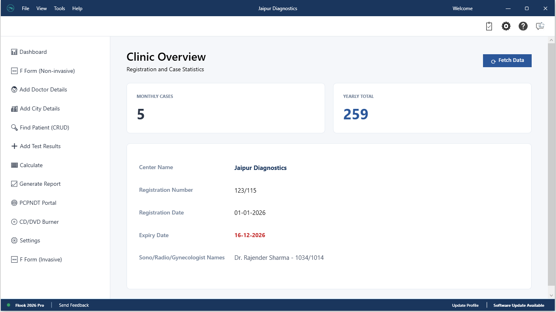Viewport: 556px width, 312px height.
Task: Open the View menu
Action: coord(41,8)
